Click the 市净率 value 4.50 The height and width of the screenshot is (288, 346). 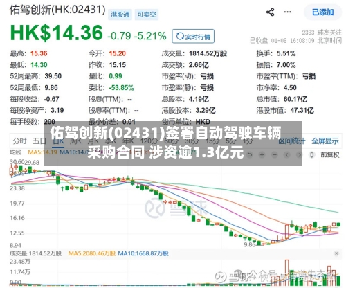pos(290,88)
